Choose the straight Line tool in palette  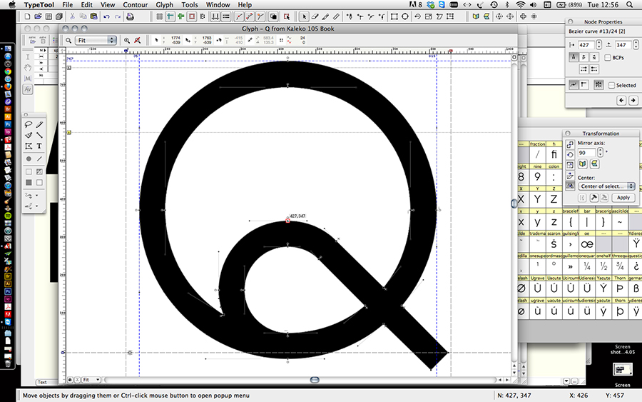pyautogui.click(x=39, y=135)
